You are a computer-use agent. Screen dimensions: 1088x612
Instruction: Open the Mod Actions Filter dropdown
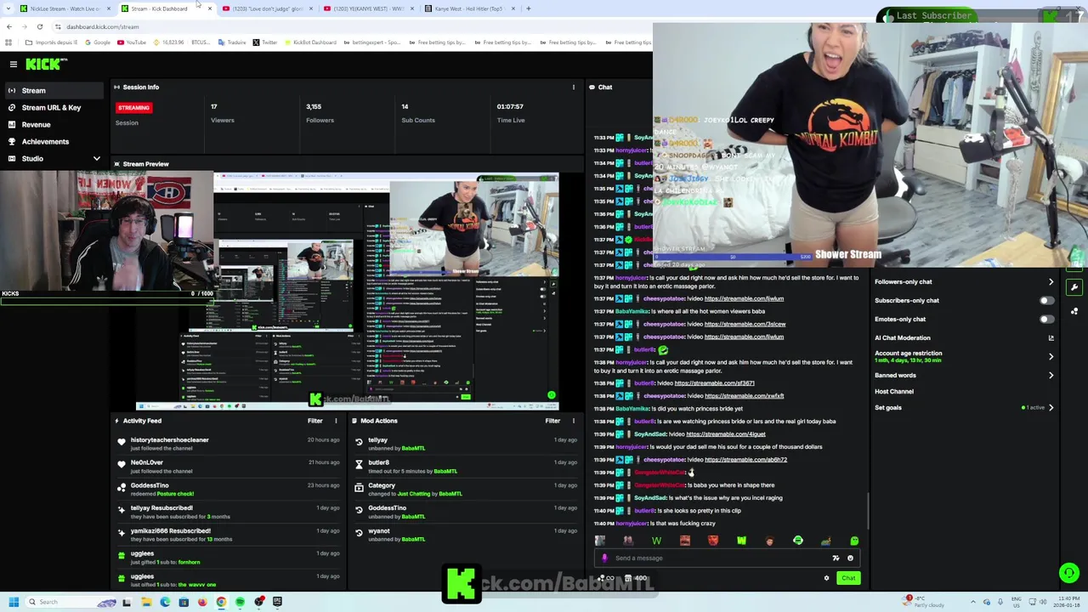coord(552,421)
